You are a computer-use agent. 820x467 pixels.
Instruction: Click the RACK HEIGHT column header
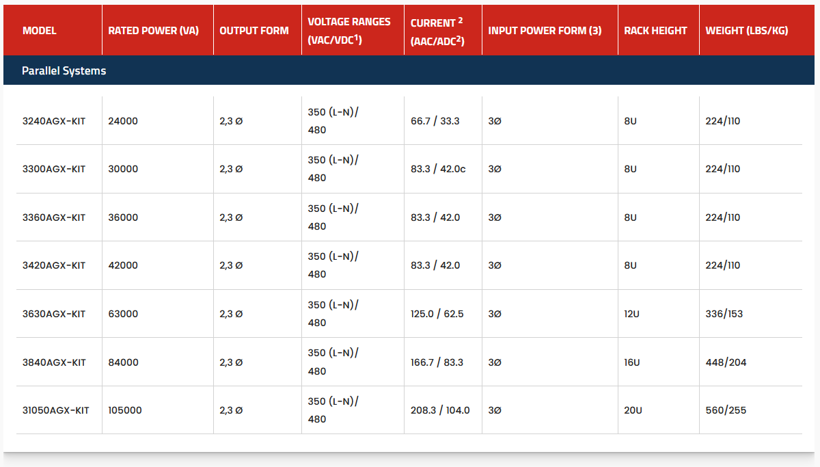655,31
